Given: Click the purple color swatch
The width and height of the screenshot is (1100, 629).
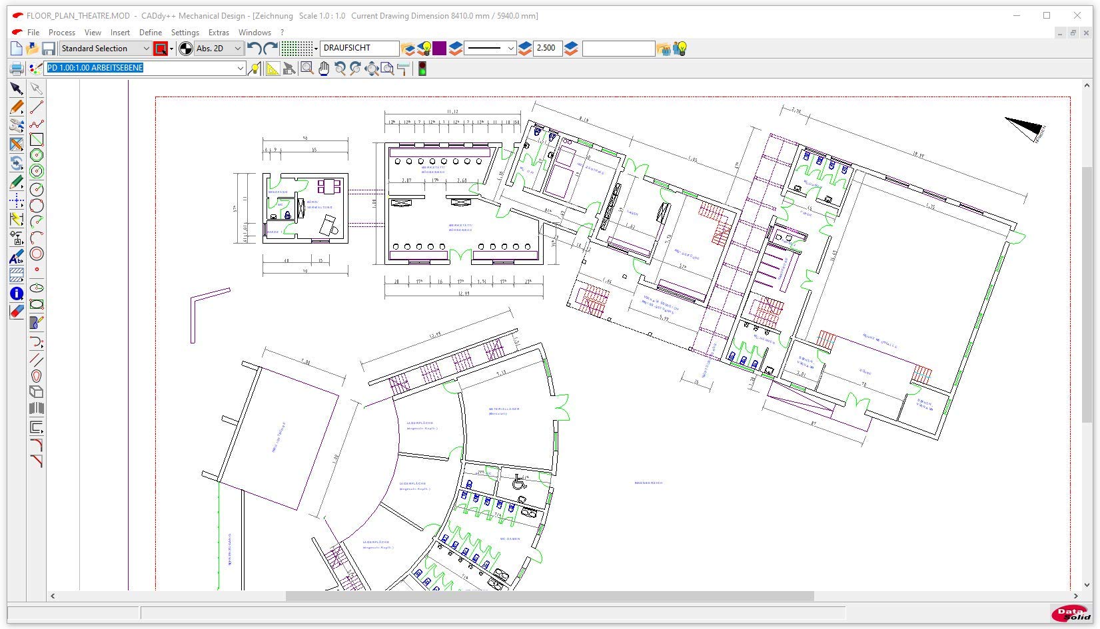Looking at the screenshot, I should (439, 49).
